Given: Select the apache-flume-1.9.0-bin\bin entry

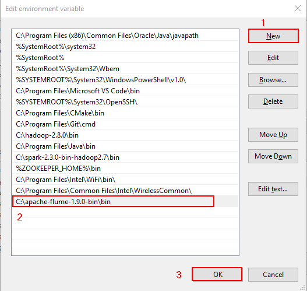Looking at the screenshot, I should point(125,201).
